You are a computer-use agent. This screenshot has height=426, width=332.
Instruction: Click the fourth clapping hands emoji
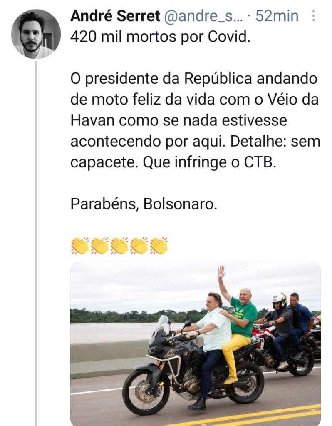point(139,246)
